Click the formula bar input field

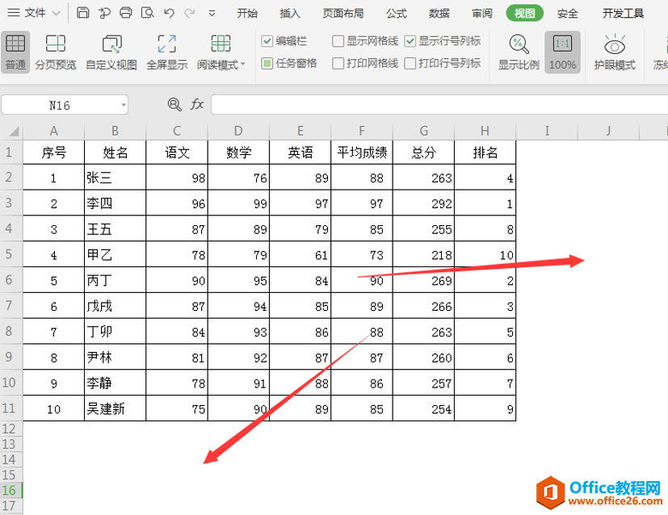point(439,105)
